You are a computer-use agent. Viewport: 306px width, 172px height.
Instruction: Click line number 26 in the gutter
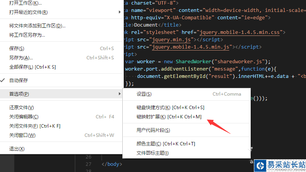coord(88,157)
